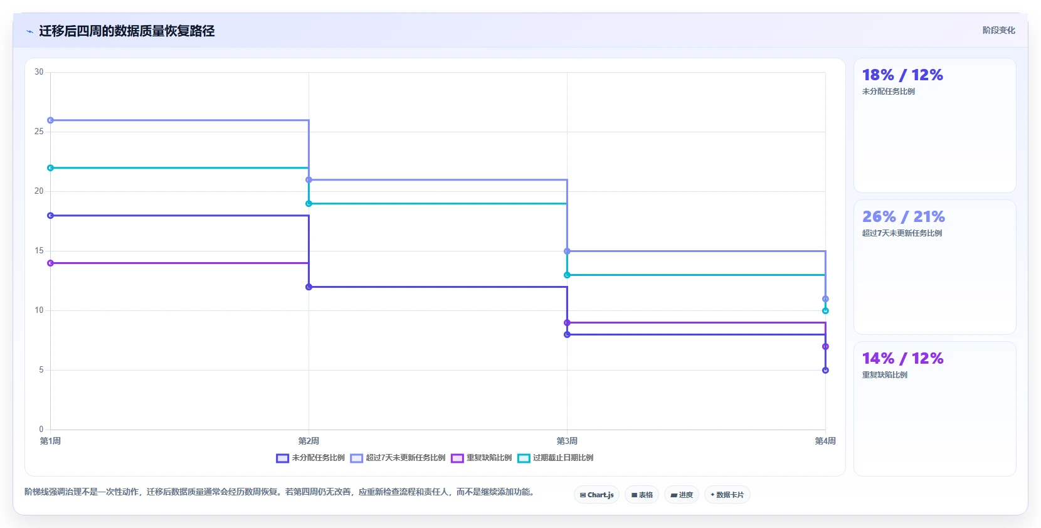Click the y-axis value 0
Screen dimensions: 1041x528
tap(41, 430)
